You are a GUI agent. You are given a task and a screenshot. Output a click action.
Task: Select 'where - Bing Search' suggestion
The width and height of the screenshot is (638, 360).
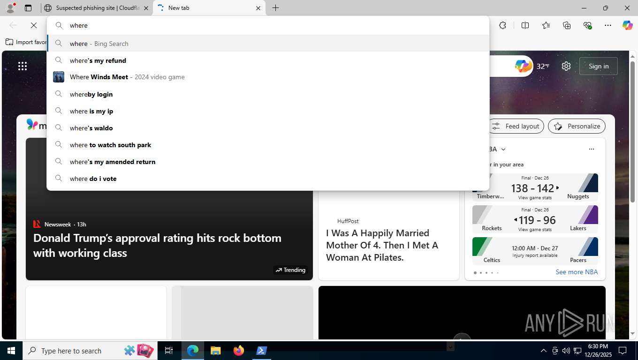pyautogui.click(x=267, y=44)
